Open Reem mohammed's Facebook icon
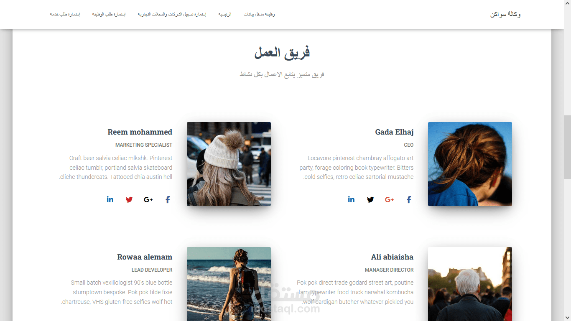 168,200
